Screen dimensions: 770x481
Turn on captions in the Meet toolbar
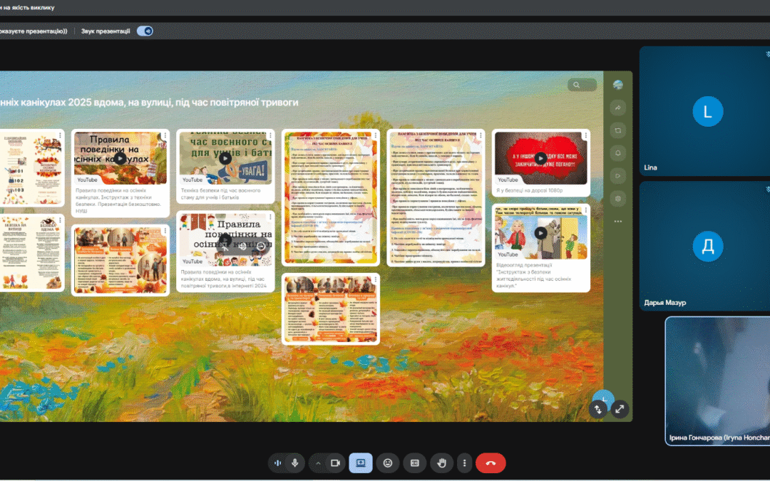415,463
